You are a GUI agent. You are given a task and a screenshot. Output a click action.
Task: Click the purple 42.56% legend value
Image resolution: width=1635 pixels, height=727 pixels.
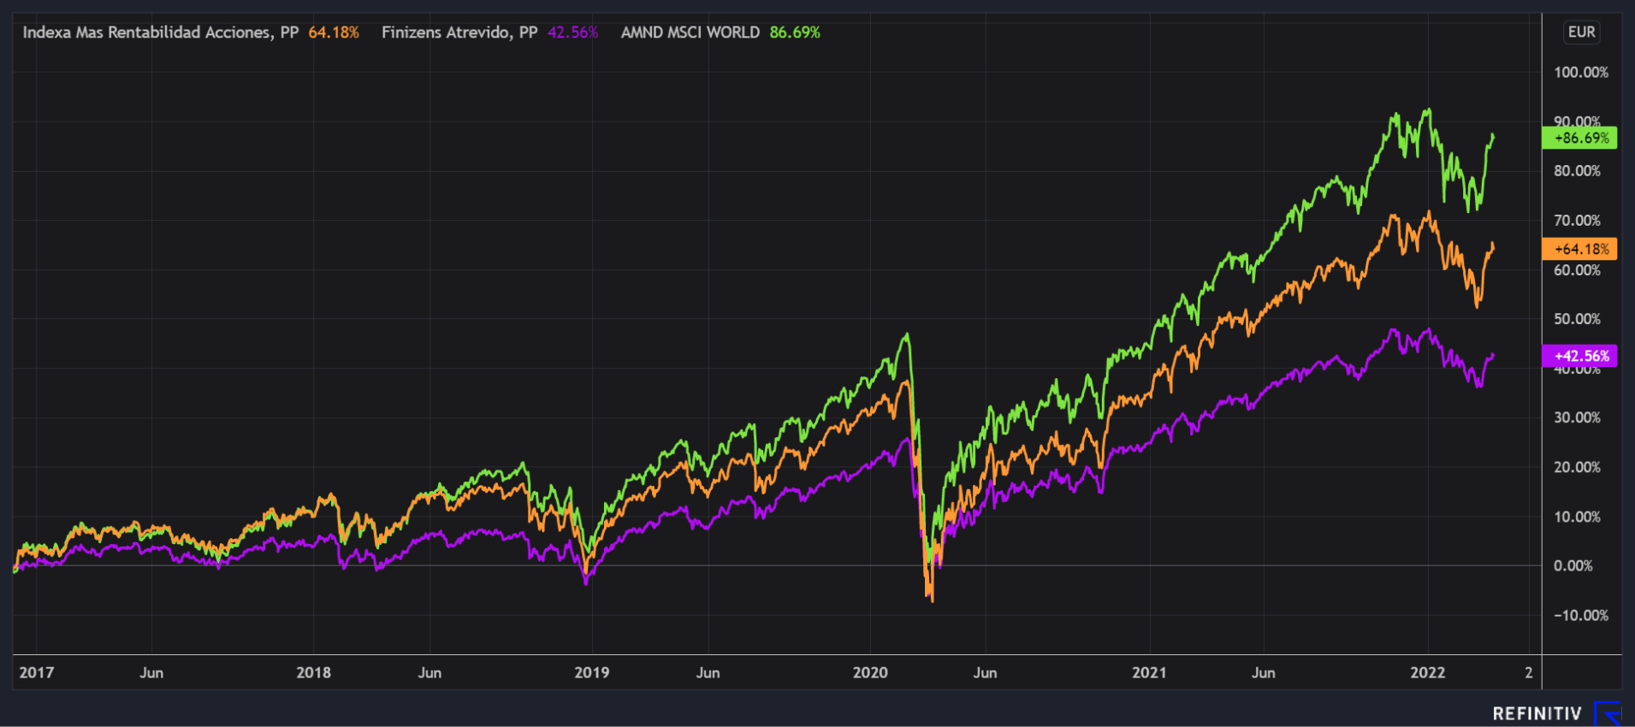click(x=572, y=33)
